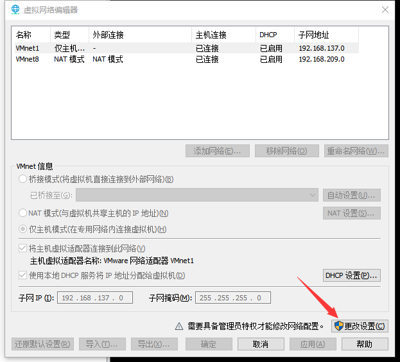Image resolution: width=400 pixels, height=362 pixels.
Task: Click the 主机连接 column header
Action: click(x=223, y=35)
